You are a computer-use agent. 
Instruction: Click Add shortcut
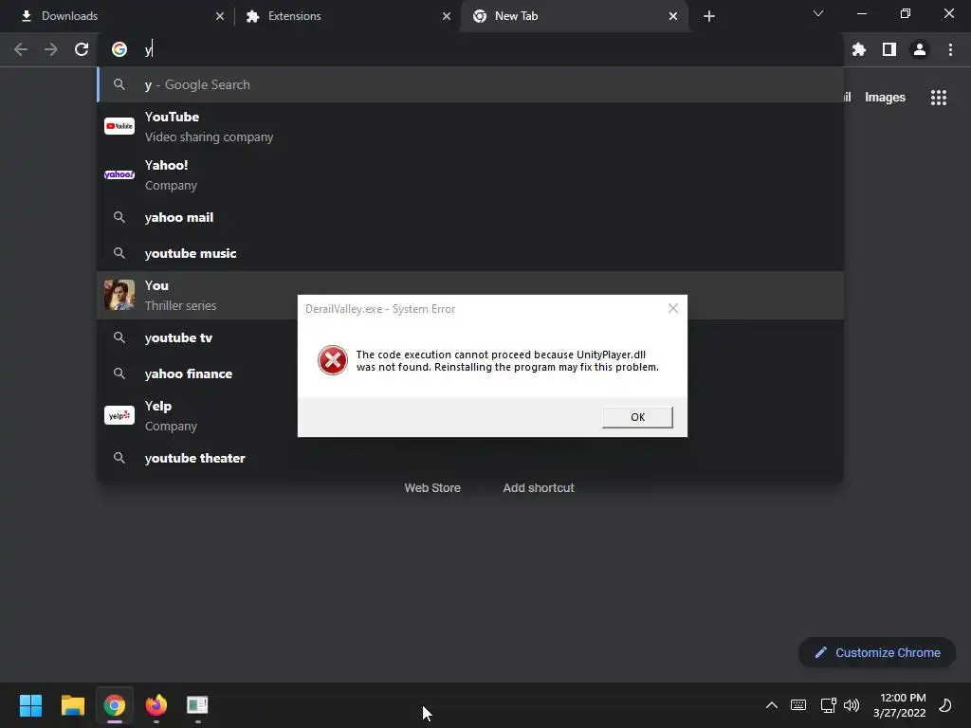click(x=539, y=488)
